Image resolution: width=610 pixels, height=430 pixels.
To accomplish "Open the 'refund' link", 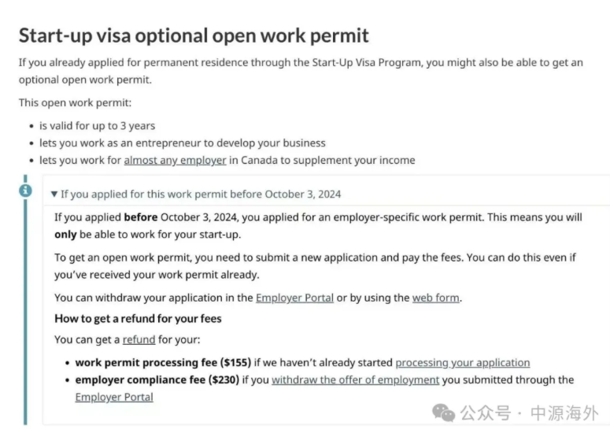I will point(139,339).
